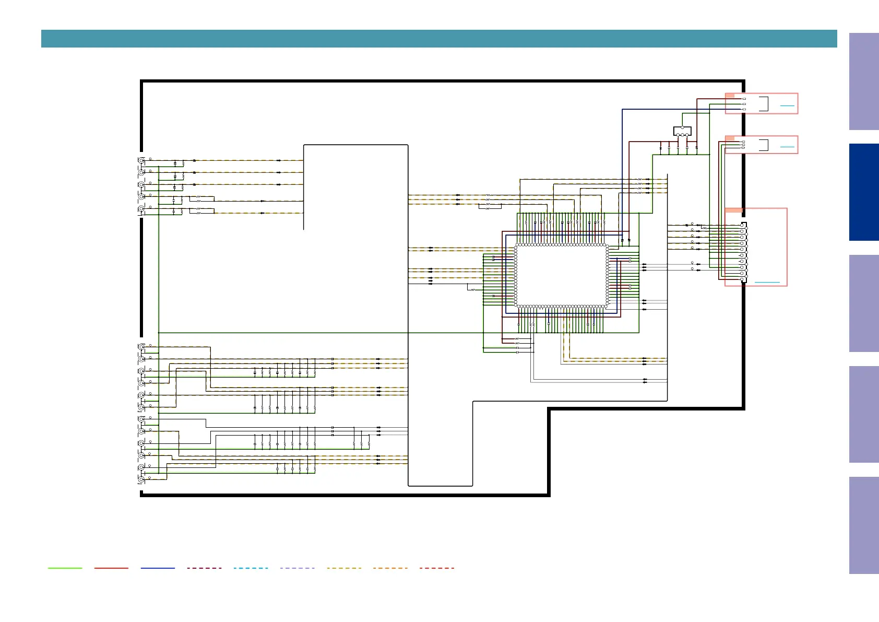Image resolution: width=879 pixels, height=622 pixels.
Task: Click the multi-pin connector inside large pink box
Action: click(x=744, y=252)
